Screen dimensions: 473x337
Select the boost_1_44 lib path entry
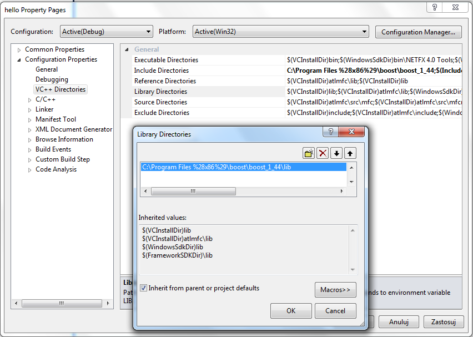pyautogui.click(x=217, y=167)
